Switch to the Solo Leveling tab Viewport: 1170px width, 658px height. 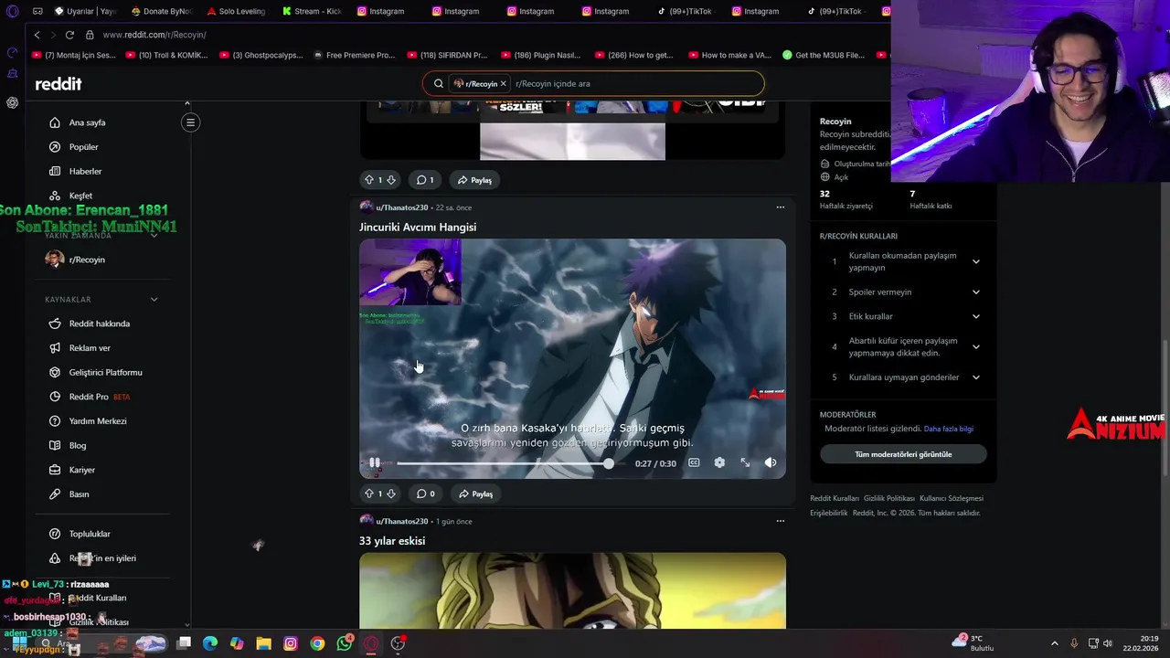[x=236, y=11]
